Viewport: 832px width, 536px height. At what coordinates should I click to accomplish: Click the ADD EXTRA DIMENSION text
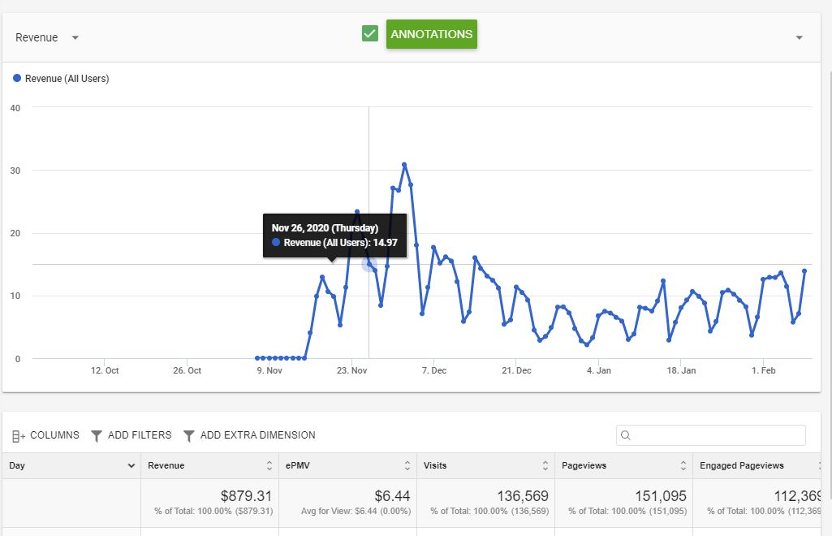257,435
